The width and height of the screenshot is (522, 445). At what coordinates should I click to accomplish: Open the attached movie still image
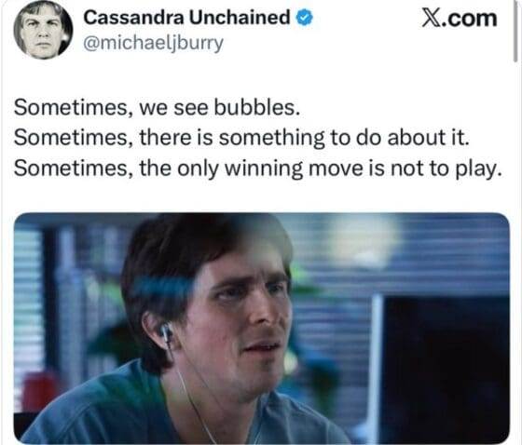[262, 329]
